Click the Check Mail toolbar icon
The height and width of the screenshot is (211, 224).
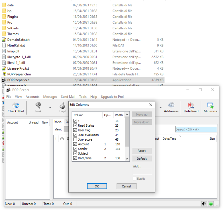tap(16, 106)
